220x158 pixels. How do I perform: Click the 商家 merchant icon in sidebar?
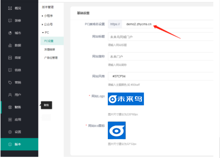[x=10, y=58]
